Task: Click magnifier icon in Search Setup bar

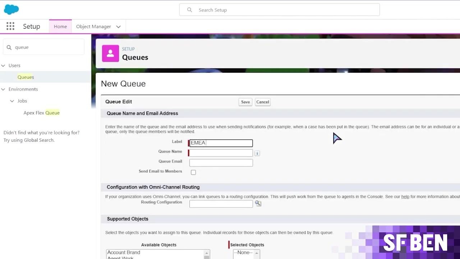Action: click(x=189, y=10)
